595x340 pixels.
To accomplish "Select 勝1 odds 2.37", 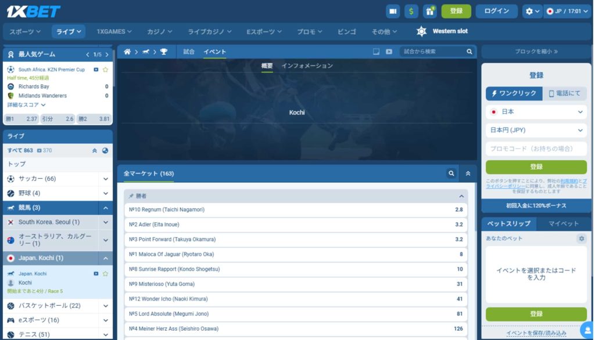I will click(x=21, y=119).
